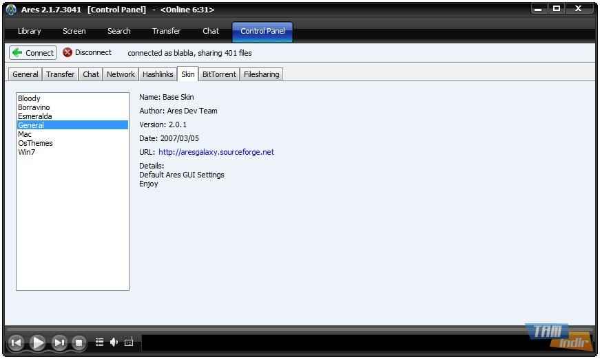
Task: Open the Search tab
Action: coord(118,31)
